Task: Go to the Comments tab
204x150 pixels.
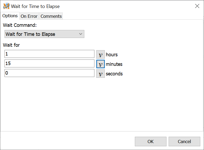Action: (x=51, y=16)
